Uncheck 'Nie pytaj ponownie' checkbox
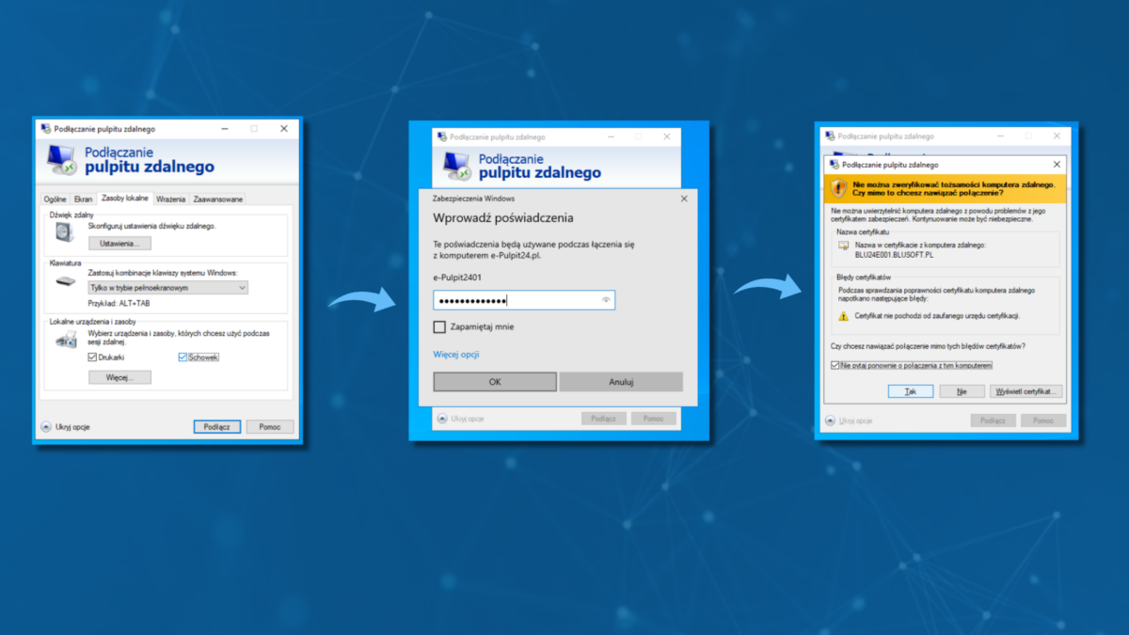The width and height of the screenshot is (1129, 635). (x=835, y=365)
